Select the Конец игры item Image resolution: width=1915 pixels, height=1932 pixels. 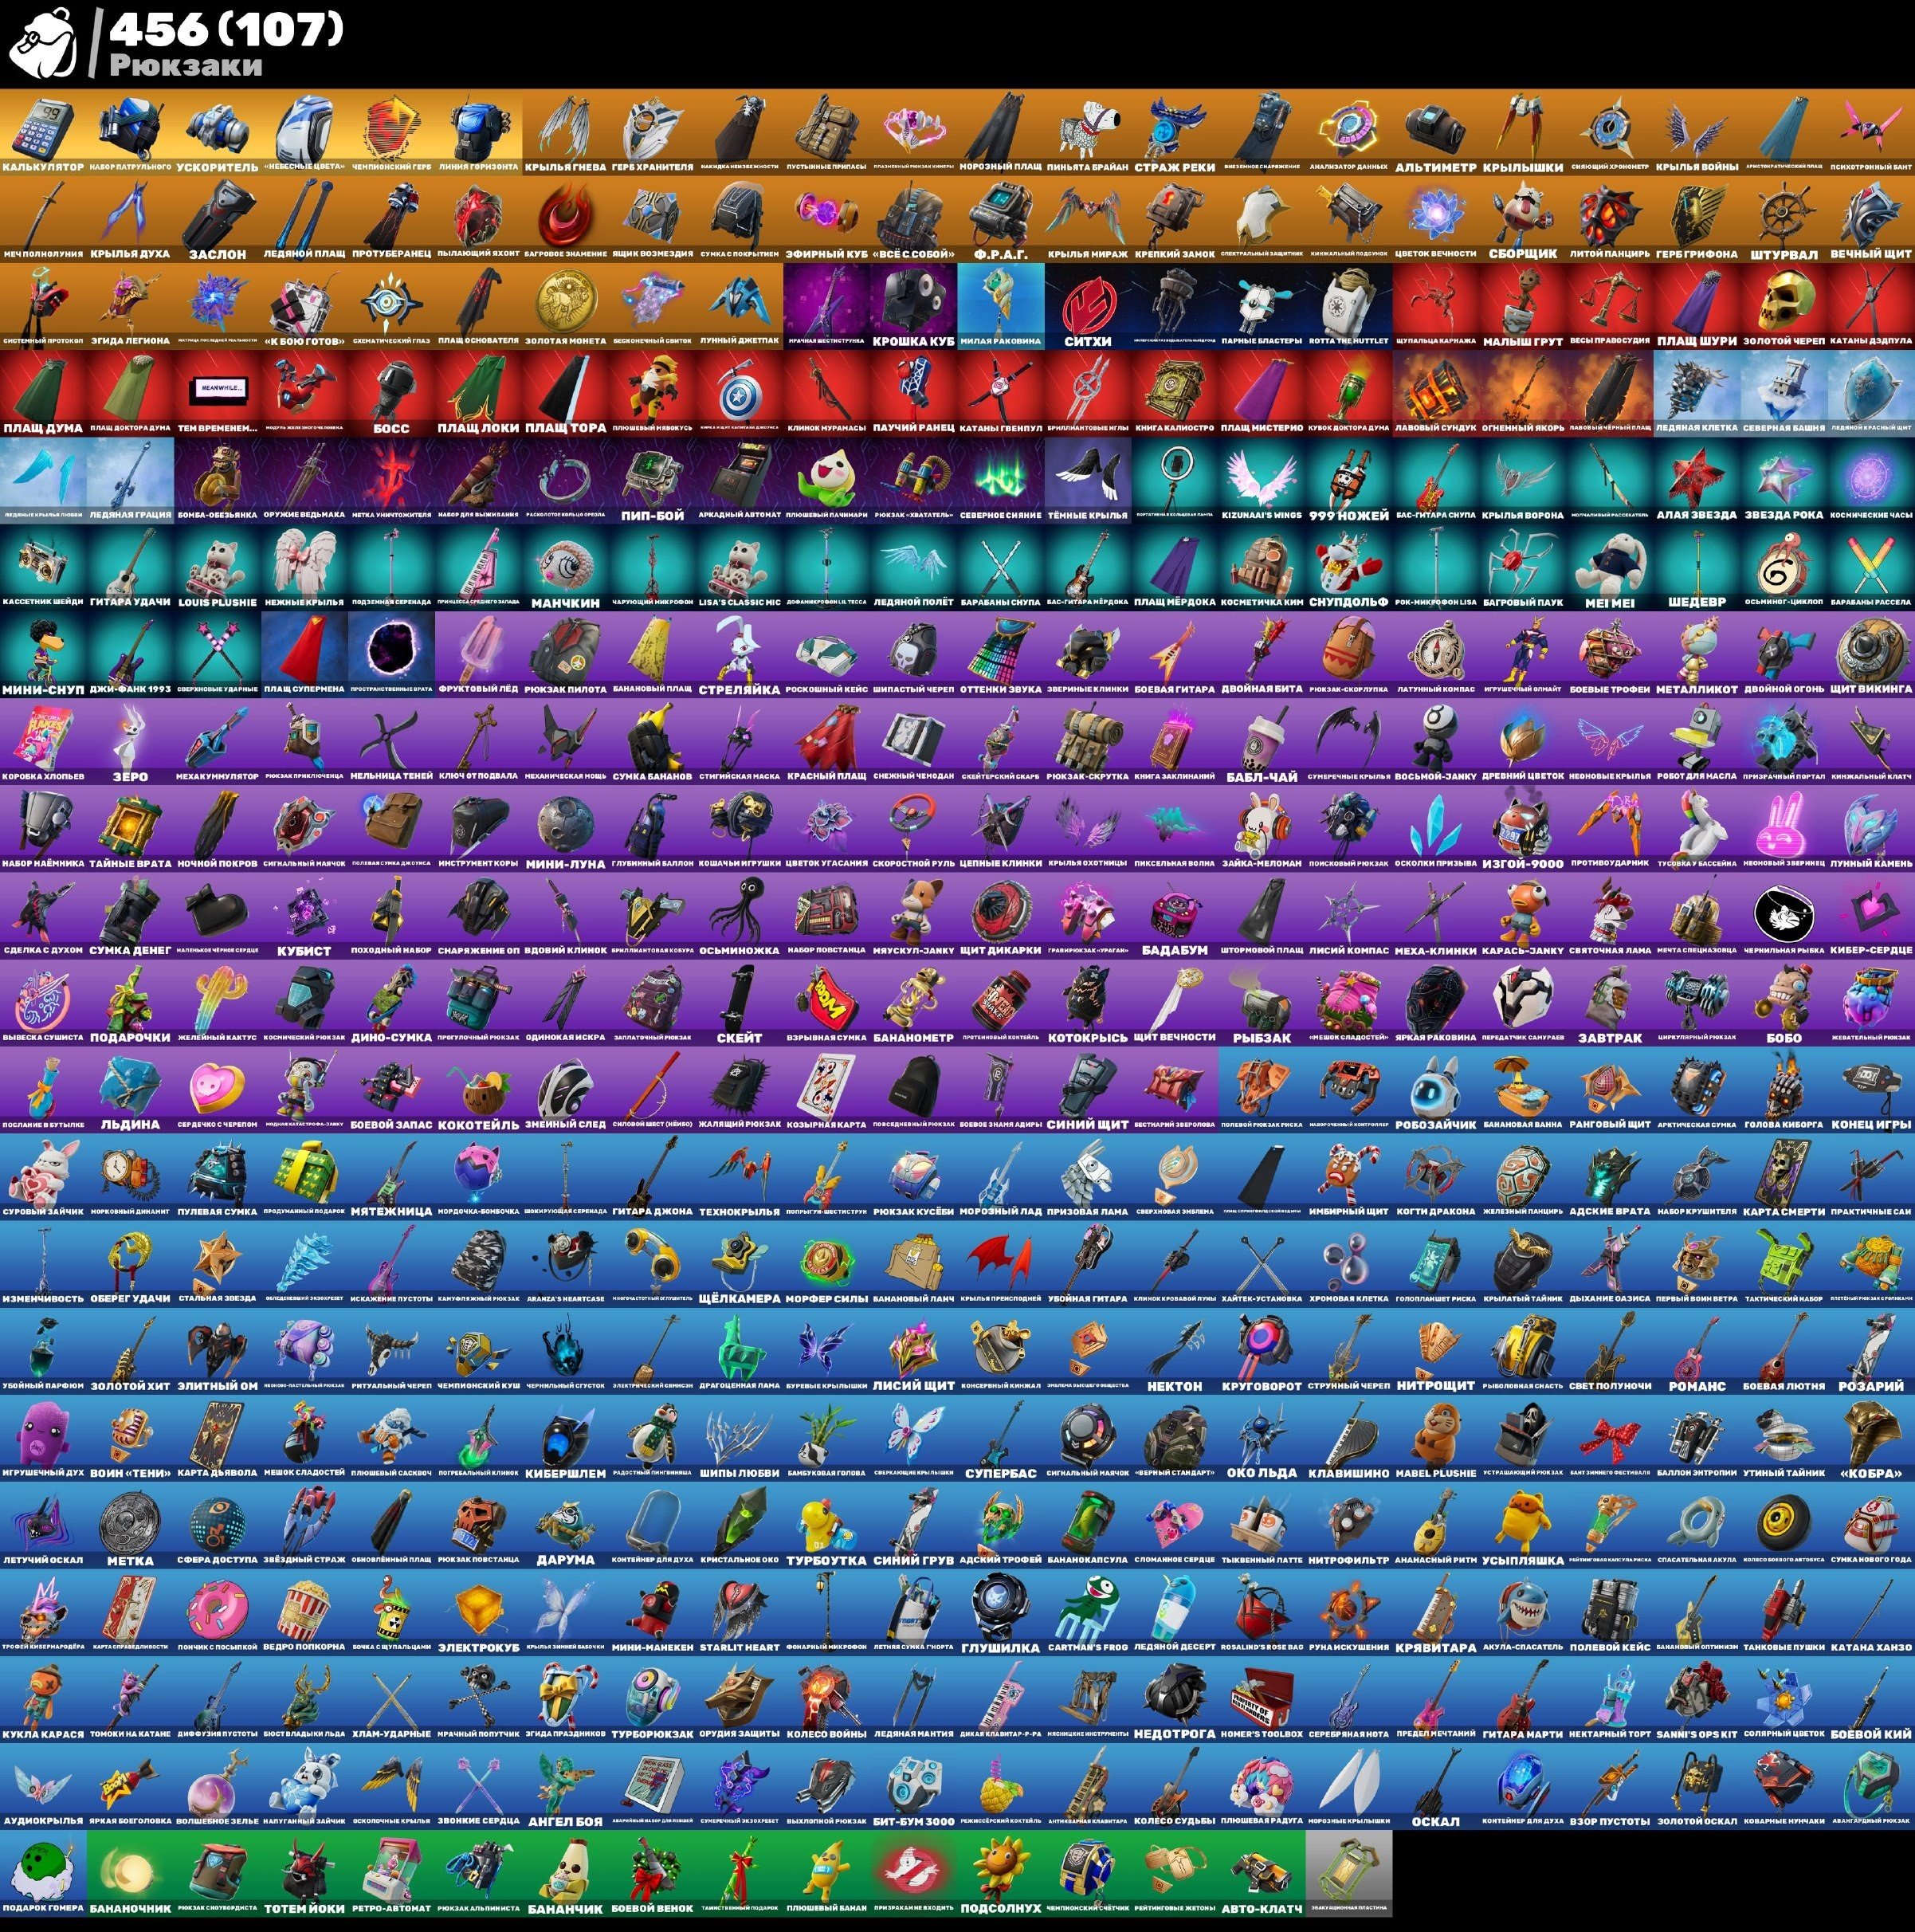coord(1871,1090)
